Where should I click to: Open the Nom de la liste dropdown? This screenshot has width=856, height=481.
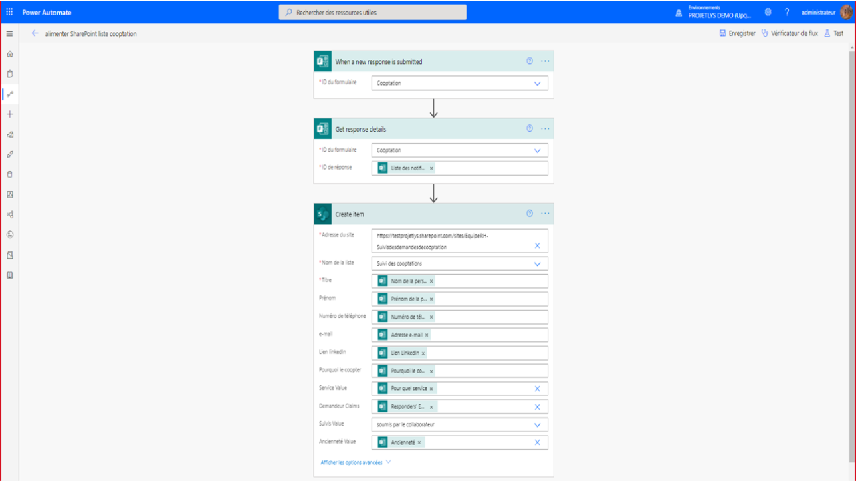[x=537, y=263]
